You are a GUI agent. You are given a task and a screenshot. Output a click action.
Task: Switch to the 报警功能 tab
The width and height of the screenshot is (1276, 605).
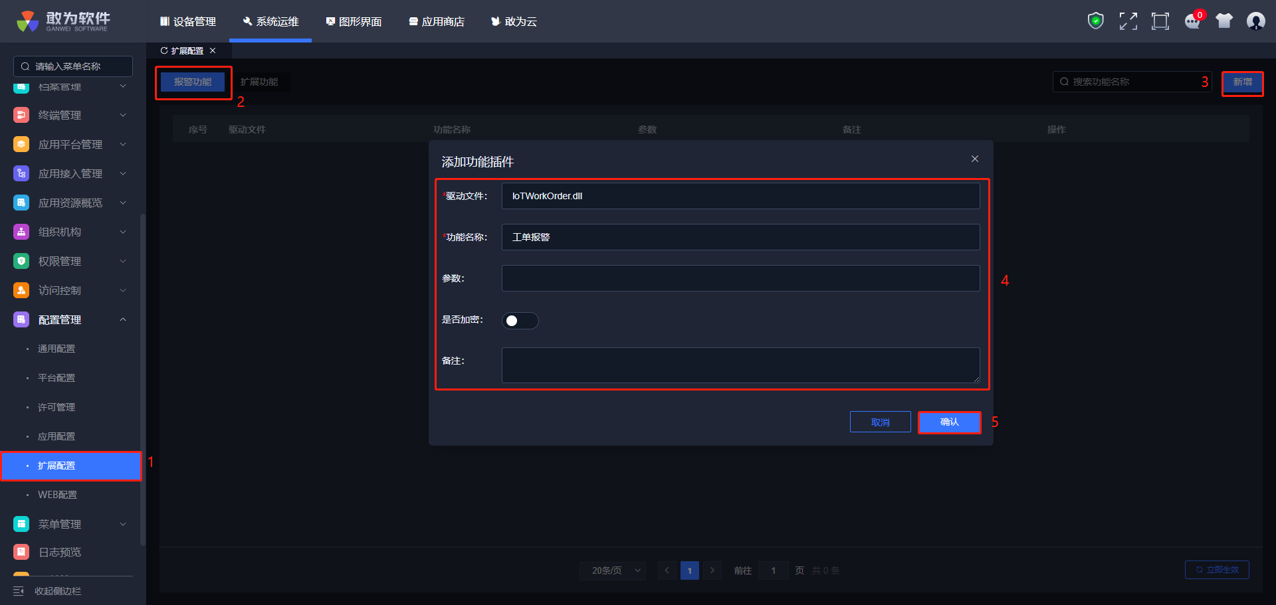(x=193, y=82)
